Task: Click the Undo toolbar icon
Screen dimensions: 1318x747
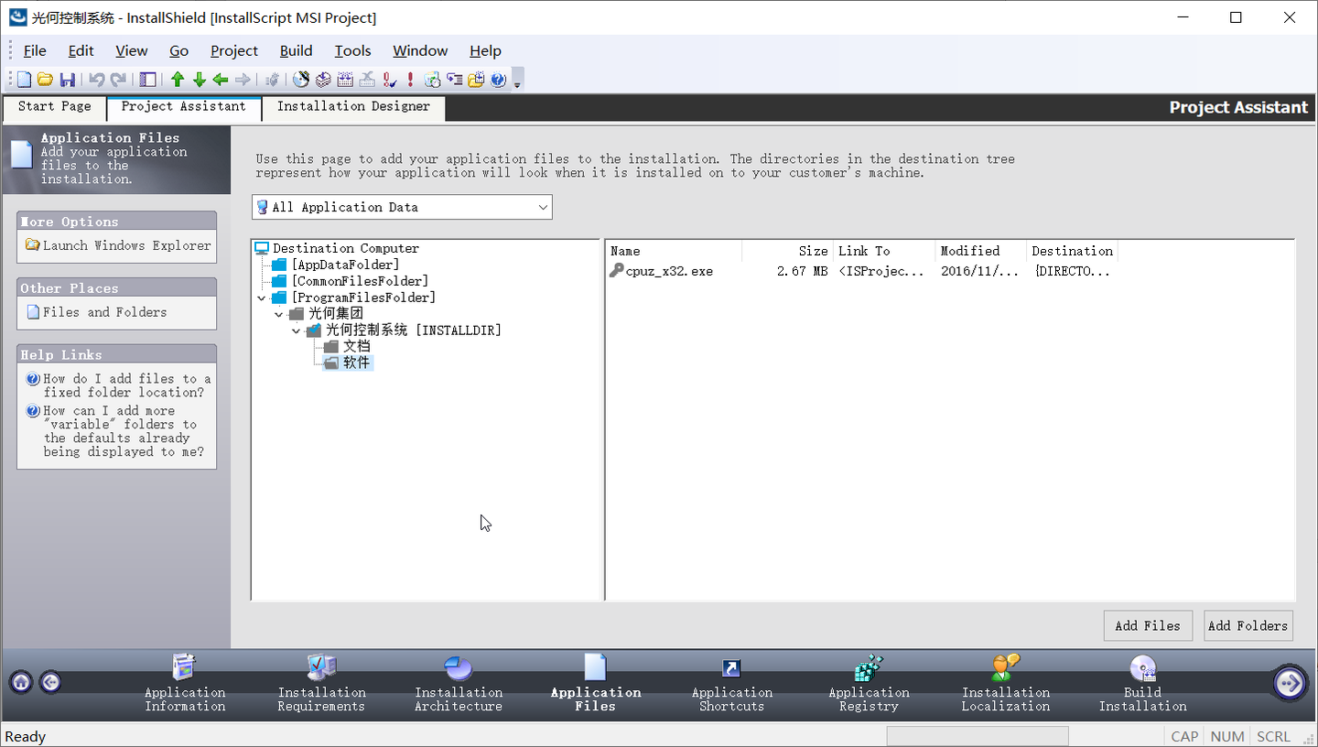Action: tap(96, 80)
